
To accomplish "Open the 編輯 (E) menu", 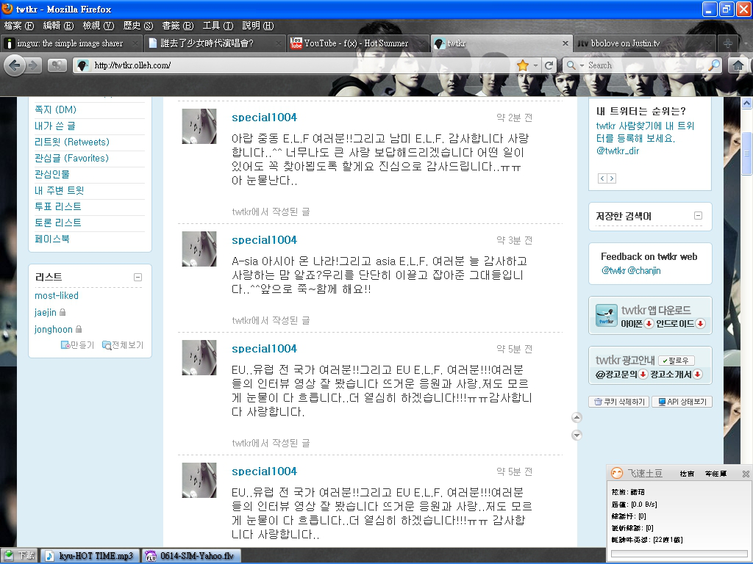I will tap(58, 26).
